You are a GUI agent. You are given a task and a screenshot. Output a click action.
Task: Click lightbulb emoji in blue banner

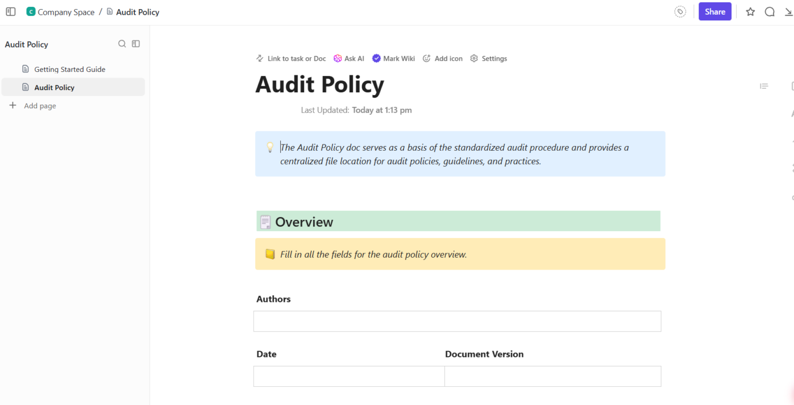click(270, 147)
